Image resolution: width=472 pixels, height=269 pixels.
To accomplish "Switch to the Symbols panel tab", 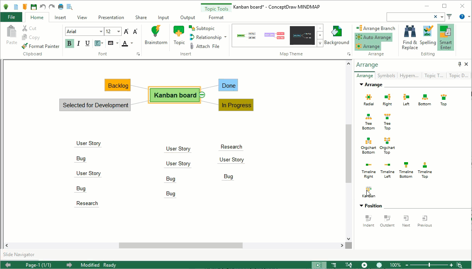I will (386, 76).
